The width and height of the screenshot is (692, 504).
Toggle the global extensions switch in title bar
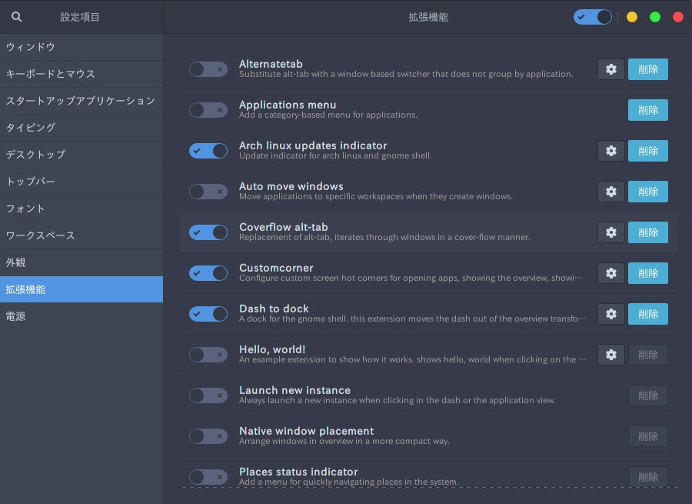(x=592, y=17)
